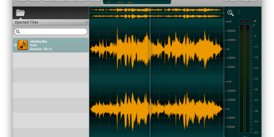Click the dB label above the meter scale
The height and width of the screenshot is (137, 274).
click(255, 21)
